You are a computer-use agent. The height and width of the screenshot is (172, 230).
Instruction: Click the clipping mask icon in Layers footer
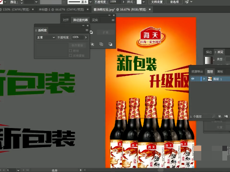click(x=219, y=117)
